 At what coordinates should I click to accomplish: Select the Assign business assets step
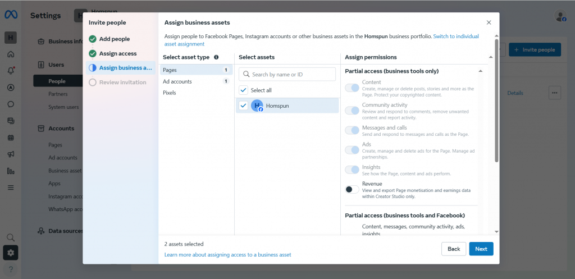(120, 68)
